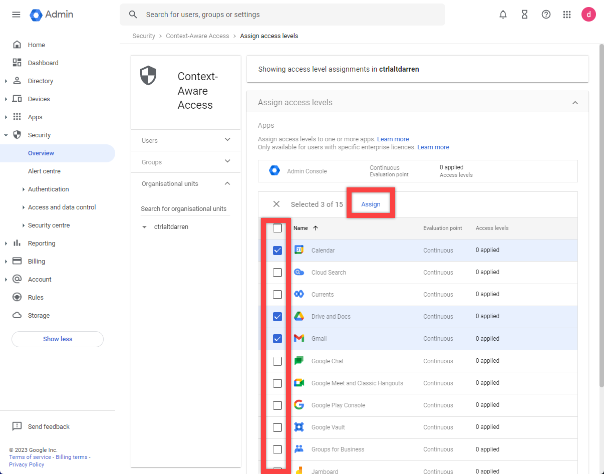Click the Drive and Docs icon

click(299, 317)
